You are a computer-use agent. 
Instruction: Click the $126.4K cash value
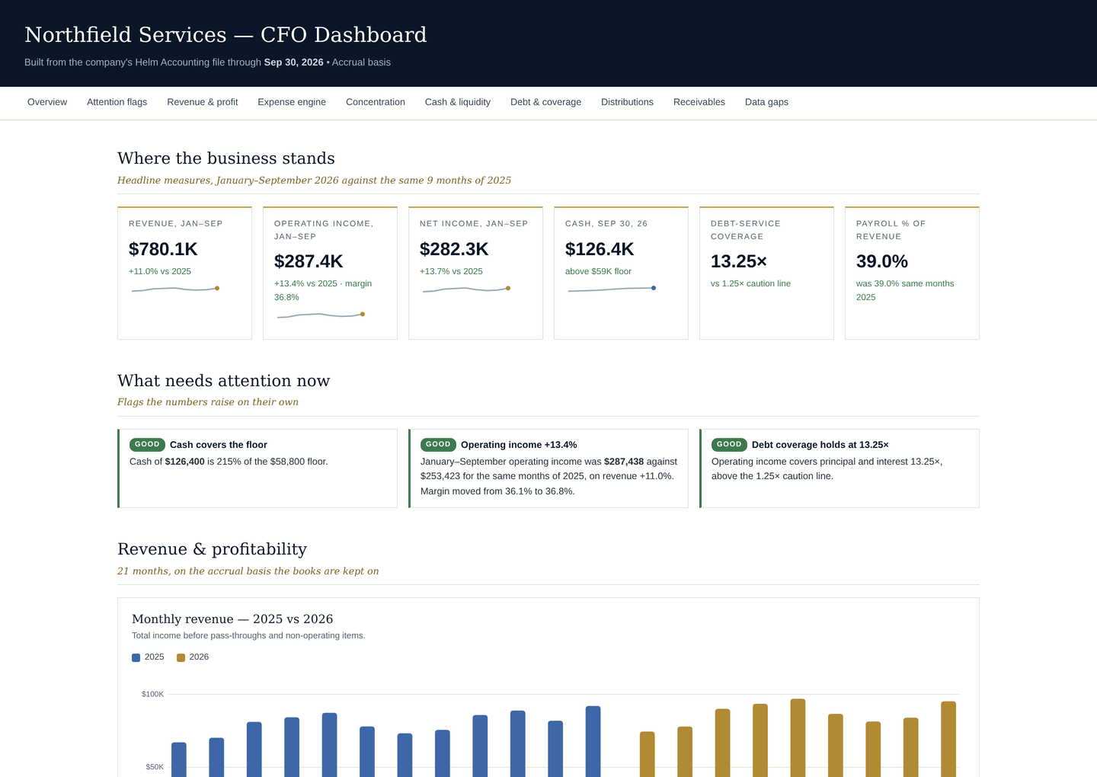(600, 249)
